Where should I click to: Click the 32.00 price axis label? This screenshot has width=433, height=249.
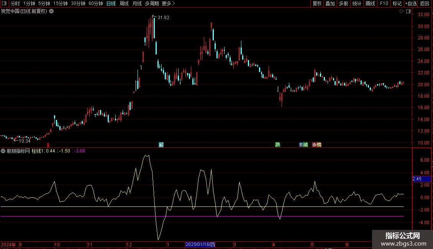[423, 15]
